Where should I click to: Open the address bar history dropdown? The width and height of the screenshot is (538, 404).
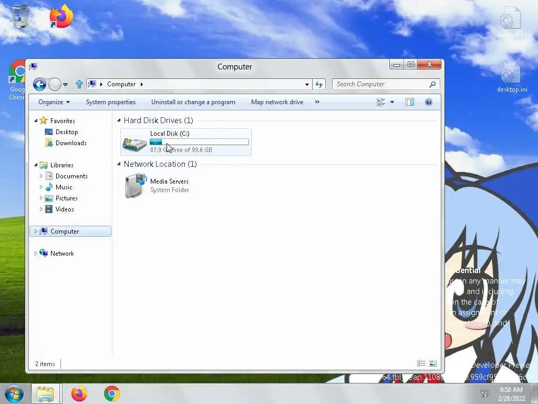[307, 84]
